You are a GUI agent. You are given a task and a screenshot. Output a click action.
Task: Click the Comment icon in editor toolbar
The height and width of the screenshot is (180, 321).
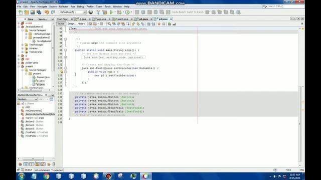pyautogui.click(x=170, y=24)
